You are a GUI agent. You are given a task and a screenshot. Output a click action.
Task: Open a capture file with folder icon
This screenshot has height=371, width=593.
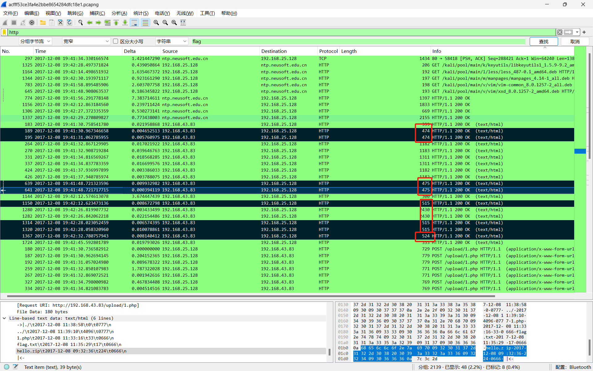[x=43, y=23]
